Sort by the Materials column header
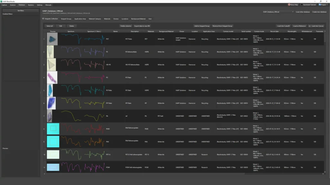Screen dimensions: 330x185 tap(151, 31)
